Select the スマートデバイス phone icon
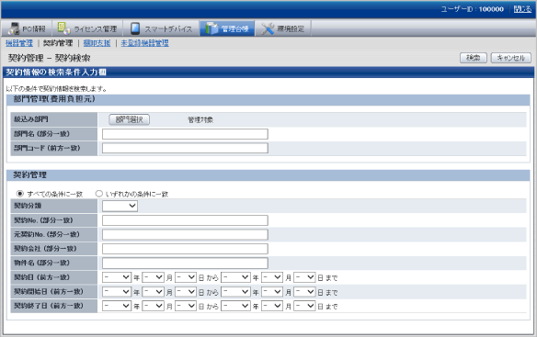This screenshot has height=337, width=537. [135, 28]
